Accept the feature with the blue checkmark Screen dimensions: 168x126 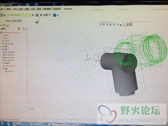(x=54, y=15)
